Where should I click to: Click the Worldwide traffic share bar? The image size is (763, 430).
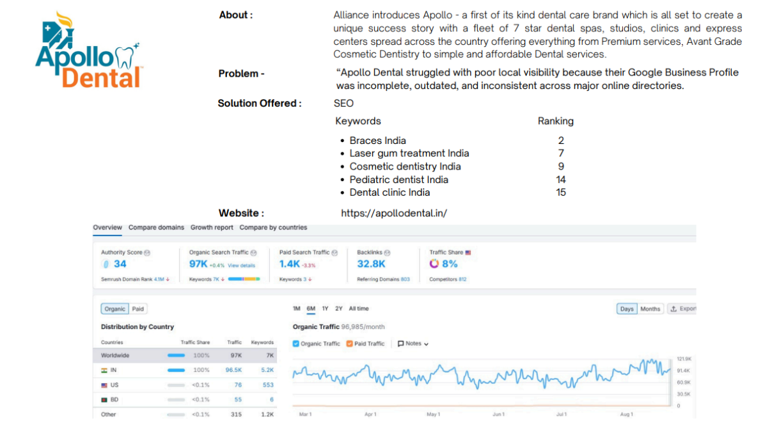[x=176, y=356]
